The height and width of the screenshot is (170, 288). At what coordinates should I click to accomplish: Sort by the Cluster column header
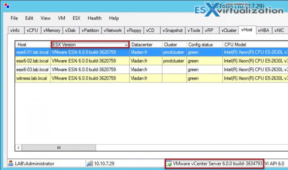pos(174,45)
